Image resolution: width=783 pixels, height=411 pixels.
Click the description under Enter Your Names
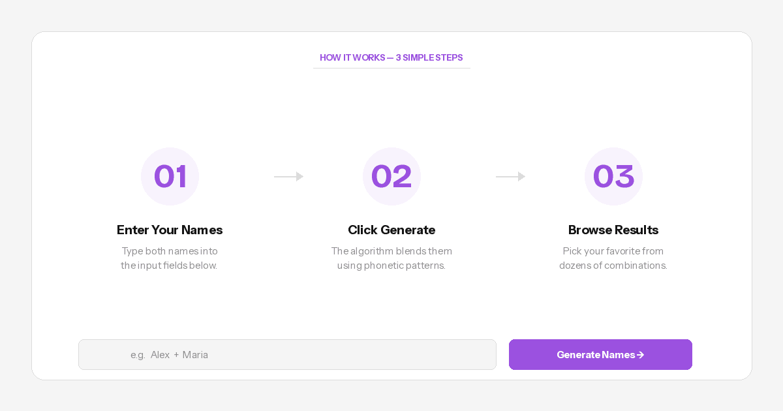(x=170, y=258)
